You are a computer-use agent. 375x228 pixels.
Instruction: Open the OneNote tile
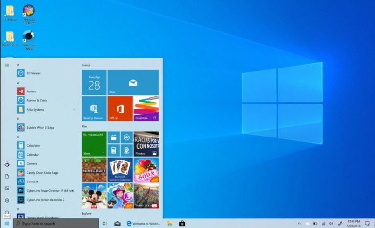coord(146,109)
